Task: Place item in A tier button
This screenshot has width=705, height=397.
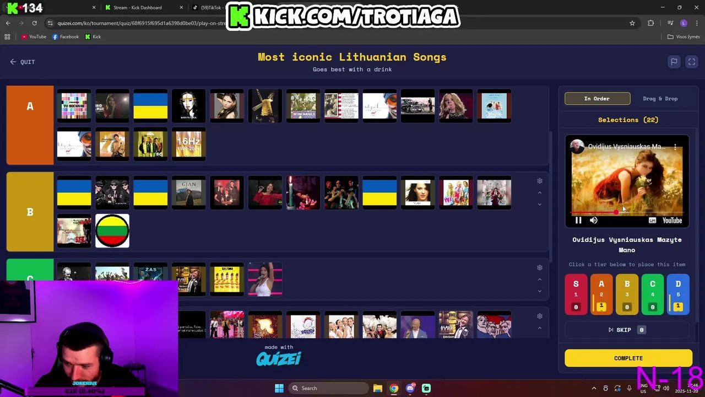Action: 601,294
